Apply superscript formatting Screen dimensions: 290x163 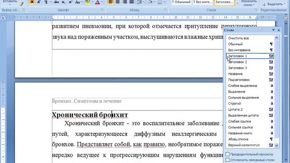pyautogui.click(x=70, y=2)
